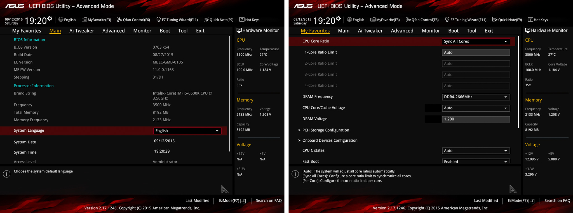Click Hot Keys question icon in right BIOS window

[x=530, y=20]
